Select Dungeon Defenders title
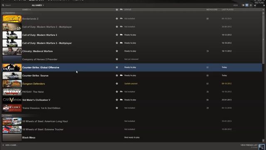Viewport: 266px width, 150px height. (x=33, y=84)
